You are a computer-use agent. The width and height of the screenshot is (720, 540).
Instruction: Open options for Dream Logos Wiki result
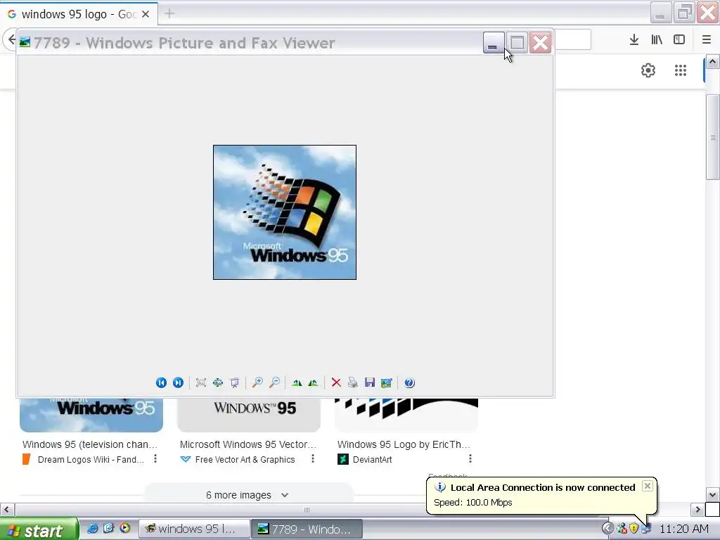pos(155,458)
